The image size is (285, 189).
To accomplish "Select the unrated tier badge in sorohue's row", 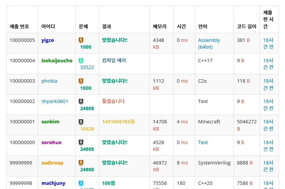I will pyautogui.click(x=81, y=142).
